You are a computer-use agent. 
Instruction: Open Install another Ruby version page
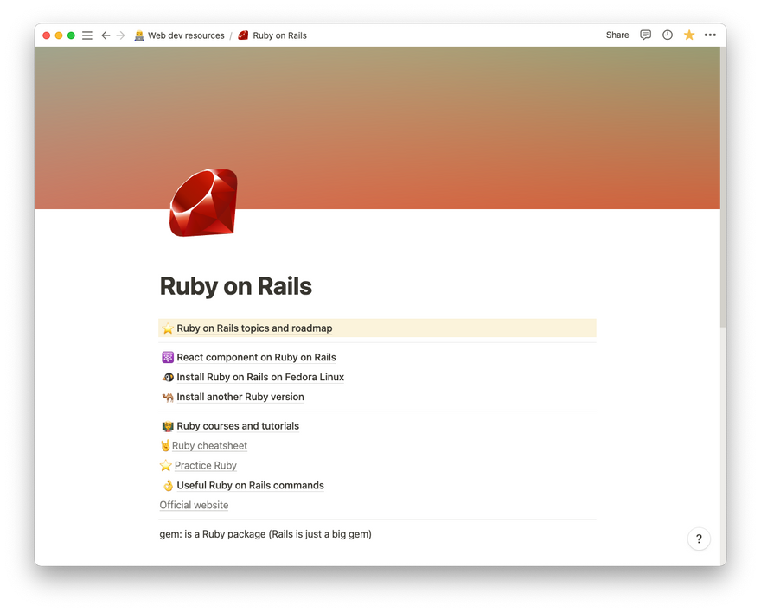[x=240, y=397]
